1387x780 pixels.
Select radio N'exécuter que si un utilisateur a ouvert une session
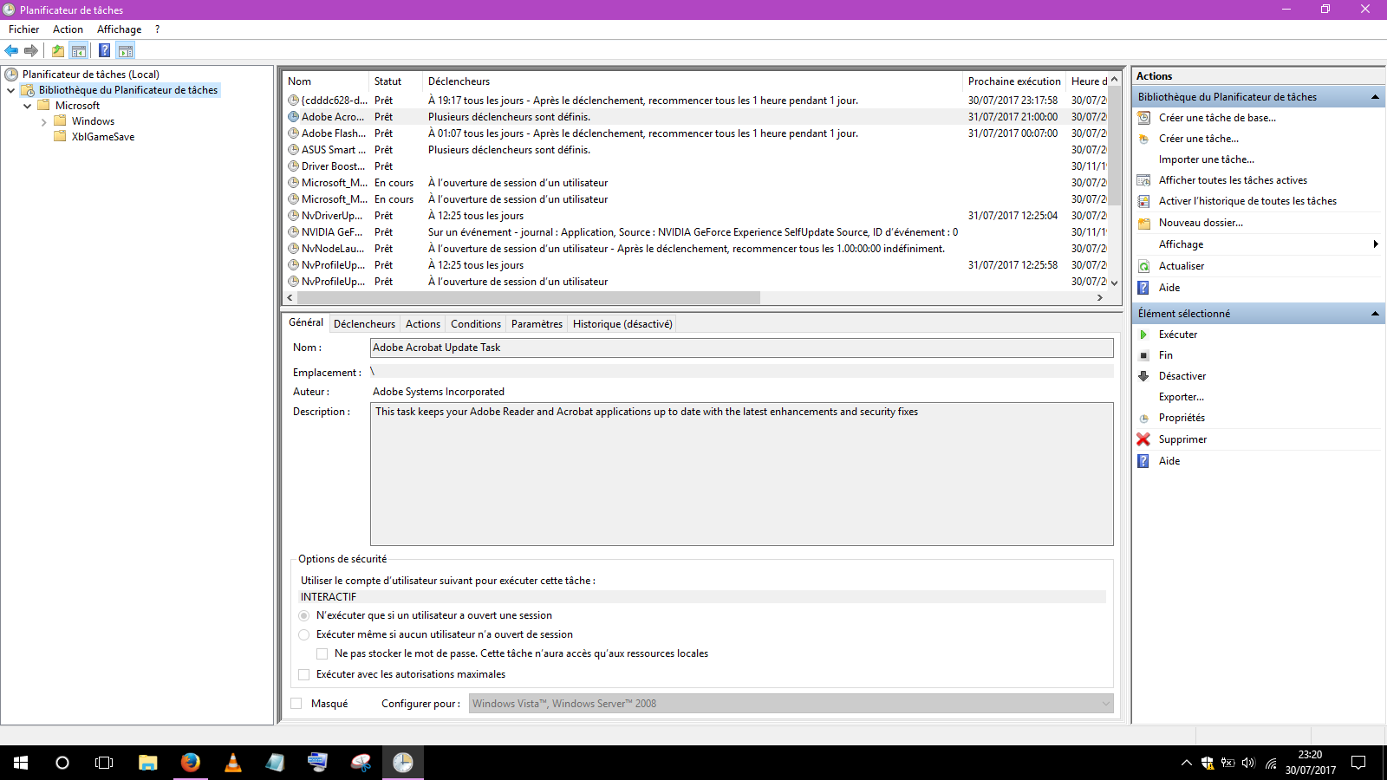tap(304, 615)
